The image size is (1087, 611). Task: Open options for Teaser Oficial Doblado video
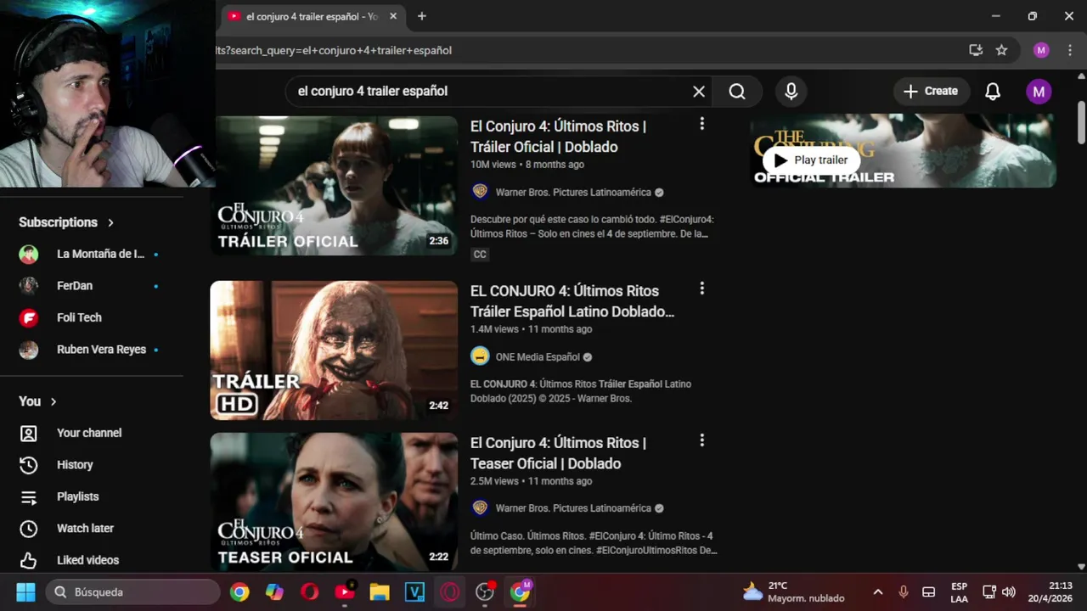[x=701, y=440]
